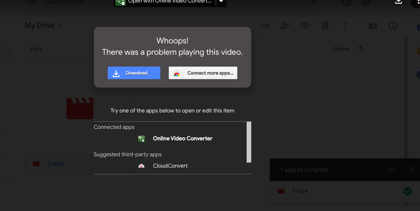420x211 pixels.
Task: Click the CloudConvert cloud icon
Action: pyautogui.click(x=141, y=166)
